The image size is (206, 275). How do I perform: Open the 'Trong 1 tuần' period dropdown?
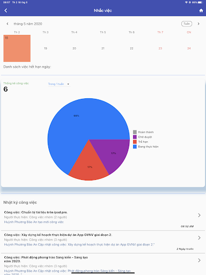(x=59, y=84)
